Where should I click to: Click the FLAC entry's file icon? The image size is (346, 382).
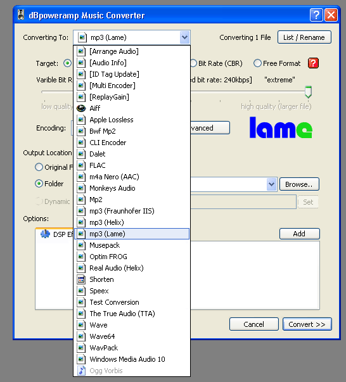pyautogui.click(x=81, y=165)
